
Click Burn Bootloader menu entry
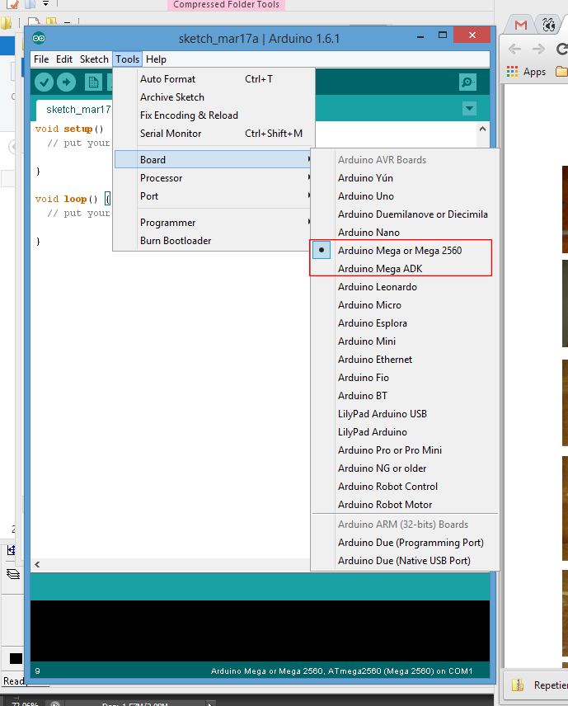(x=176, y=241)
